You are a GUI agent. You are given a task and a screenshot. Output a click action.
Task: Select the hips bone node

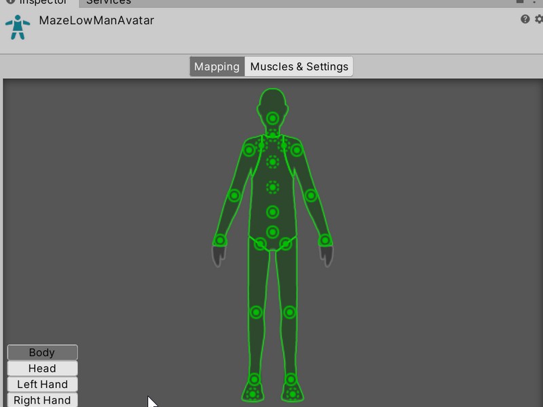[x=272, y=232]
